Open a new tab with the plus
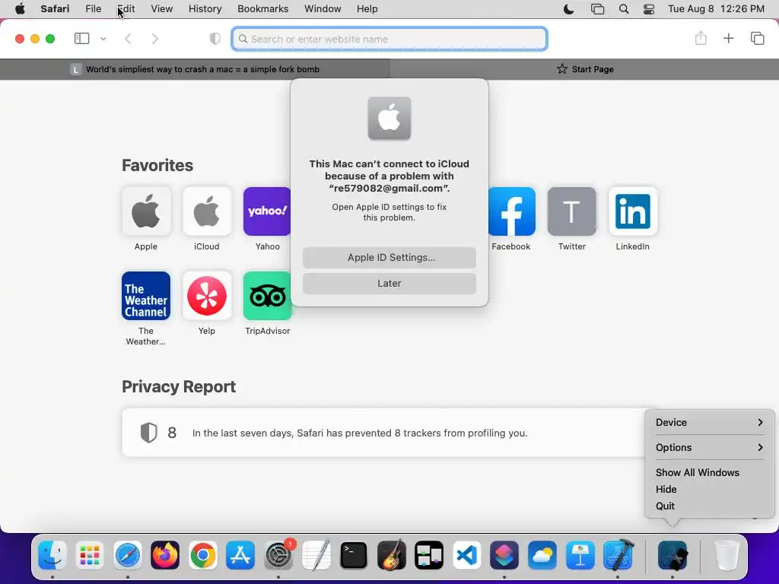 click(728, 38)
